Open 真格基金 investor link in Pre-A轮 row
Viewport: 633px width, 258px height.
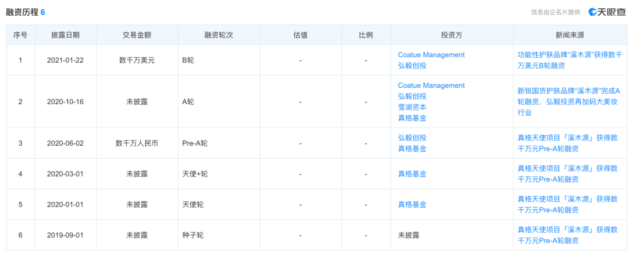pyautogui.click(x=412, y=149)
